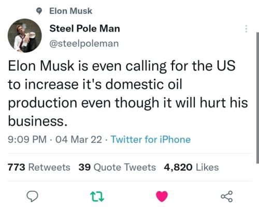View the 4,820 Likes list
The height and width of the screenshot is (211, 259).
[191, 167]
